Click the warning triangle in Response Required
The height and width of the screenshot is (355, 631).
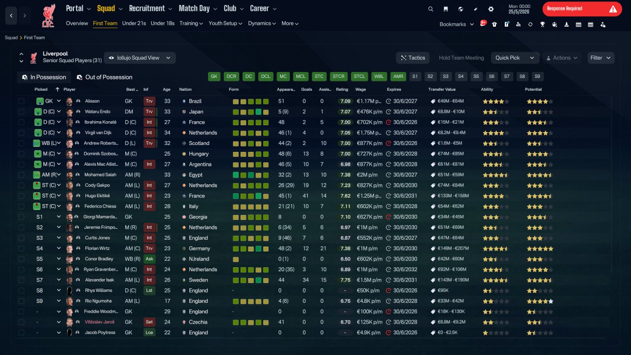[613, 9]
